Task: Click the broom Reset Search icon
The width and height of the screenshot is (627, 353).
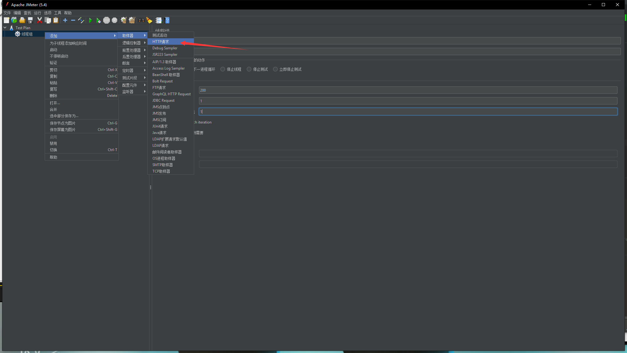Action: [149, 20]
